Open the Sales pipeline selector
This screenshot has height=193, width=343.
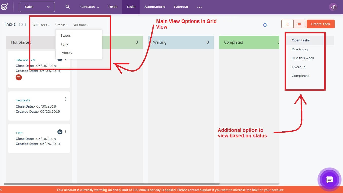pos(37,7)
